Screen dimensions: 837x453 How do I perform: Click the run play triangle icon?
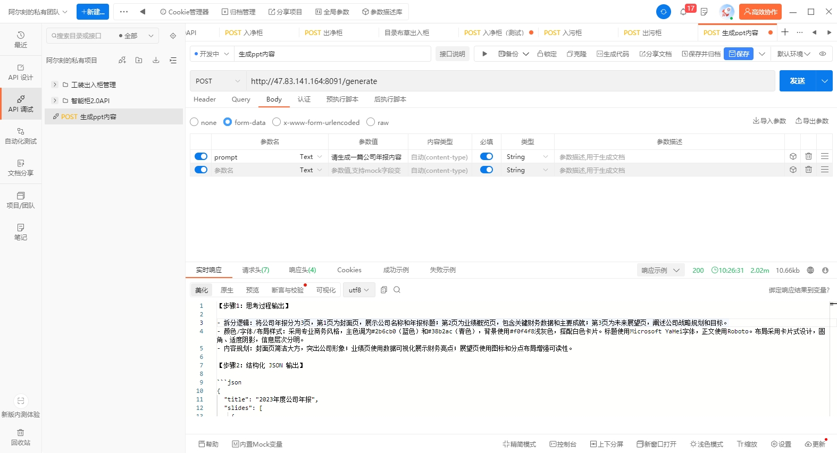click(x=484, y=54)
